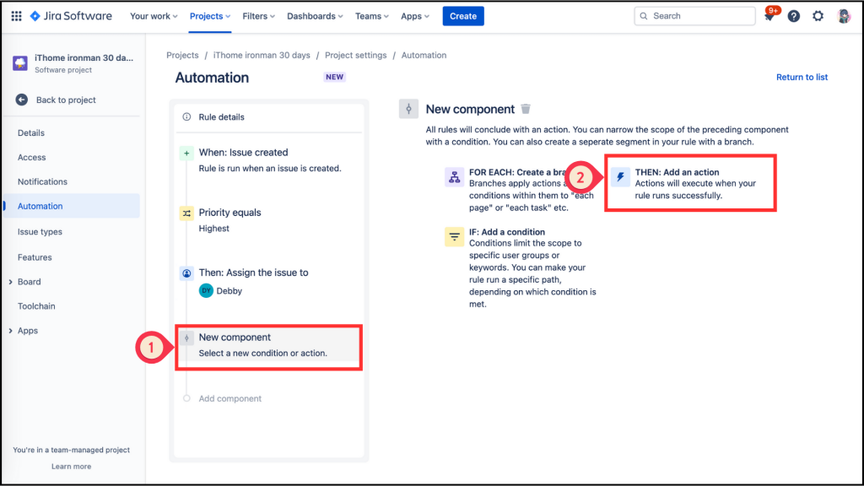Open the help question mark icon
864x486 pixels.
[793, 16]
